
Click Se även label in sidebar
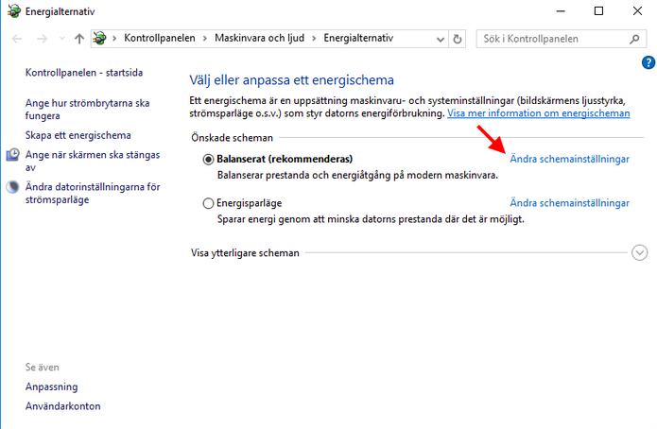click(42, 368)
